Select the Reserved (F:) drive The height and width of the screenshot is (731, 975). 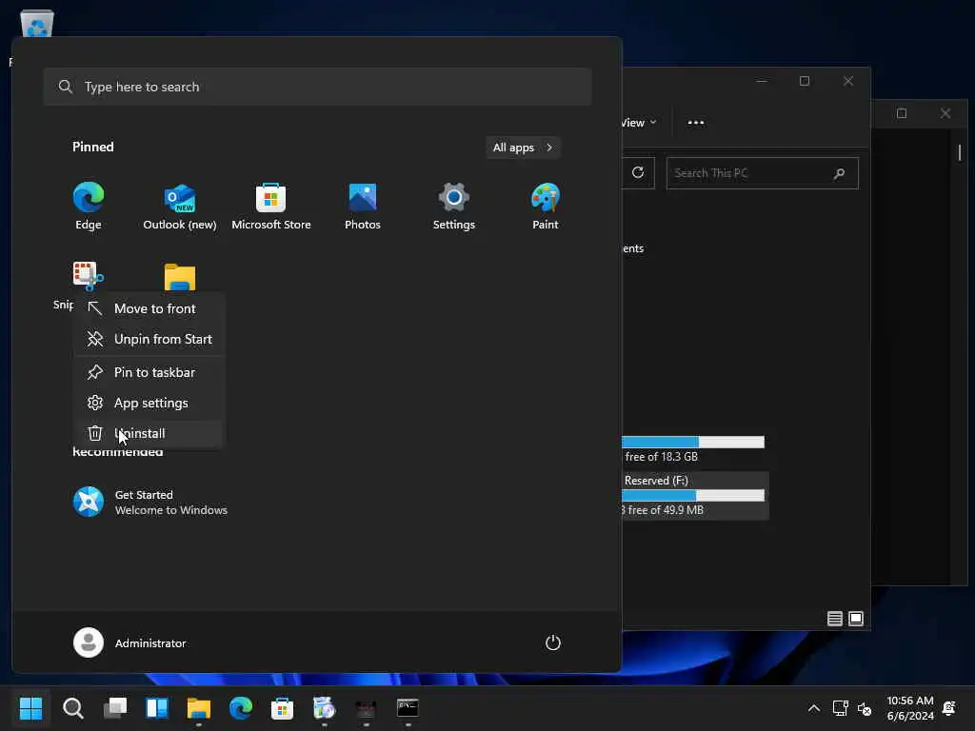coord(694,495)
